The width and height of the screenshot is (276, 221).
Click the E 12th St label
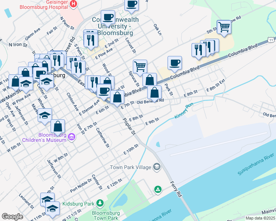tap(115, 184)
